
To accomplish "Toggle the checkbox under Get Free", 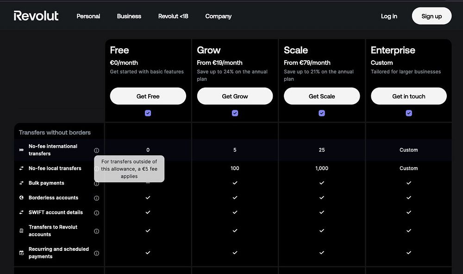I will [x=148, y=113].
